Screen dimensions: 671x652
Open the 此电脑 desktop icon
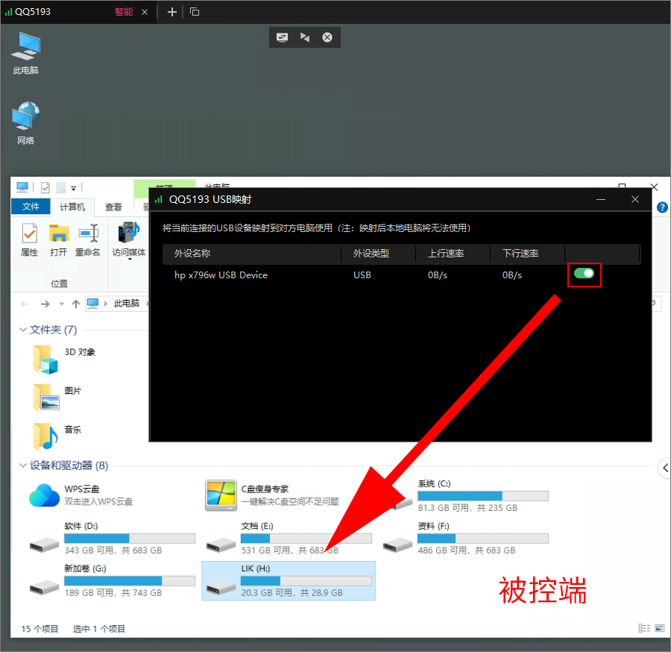pyautogui.click(x=25, y=53)
